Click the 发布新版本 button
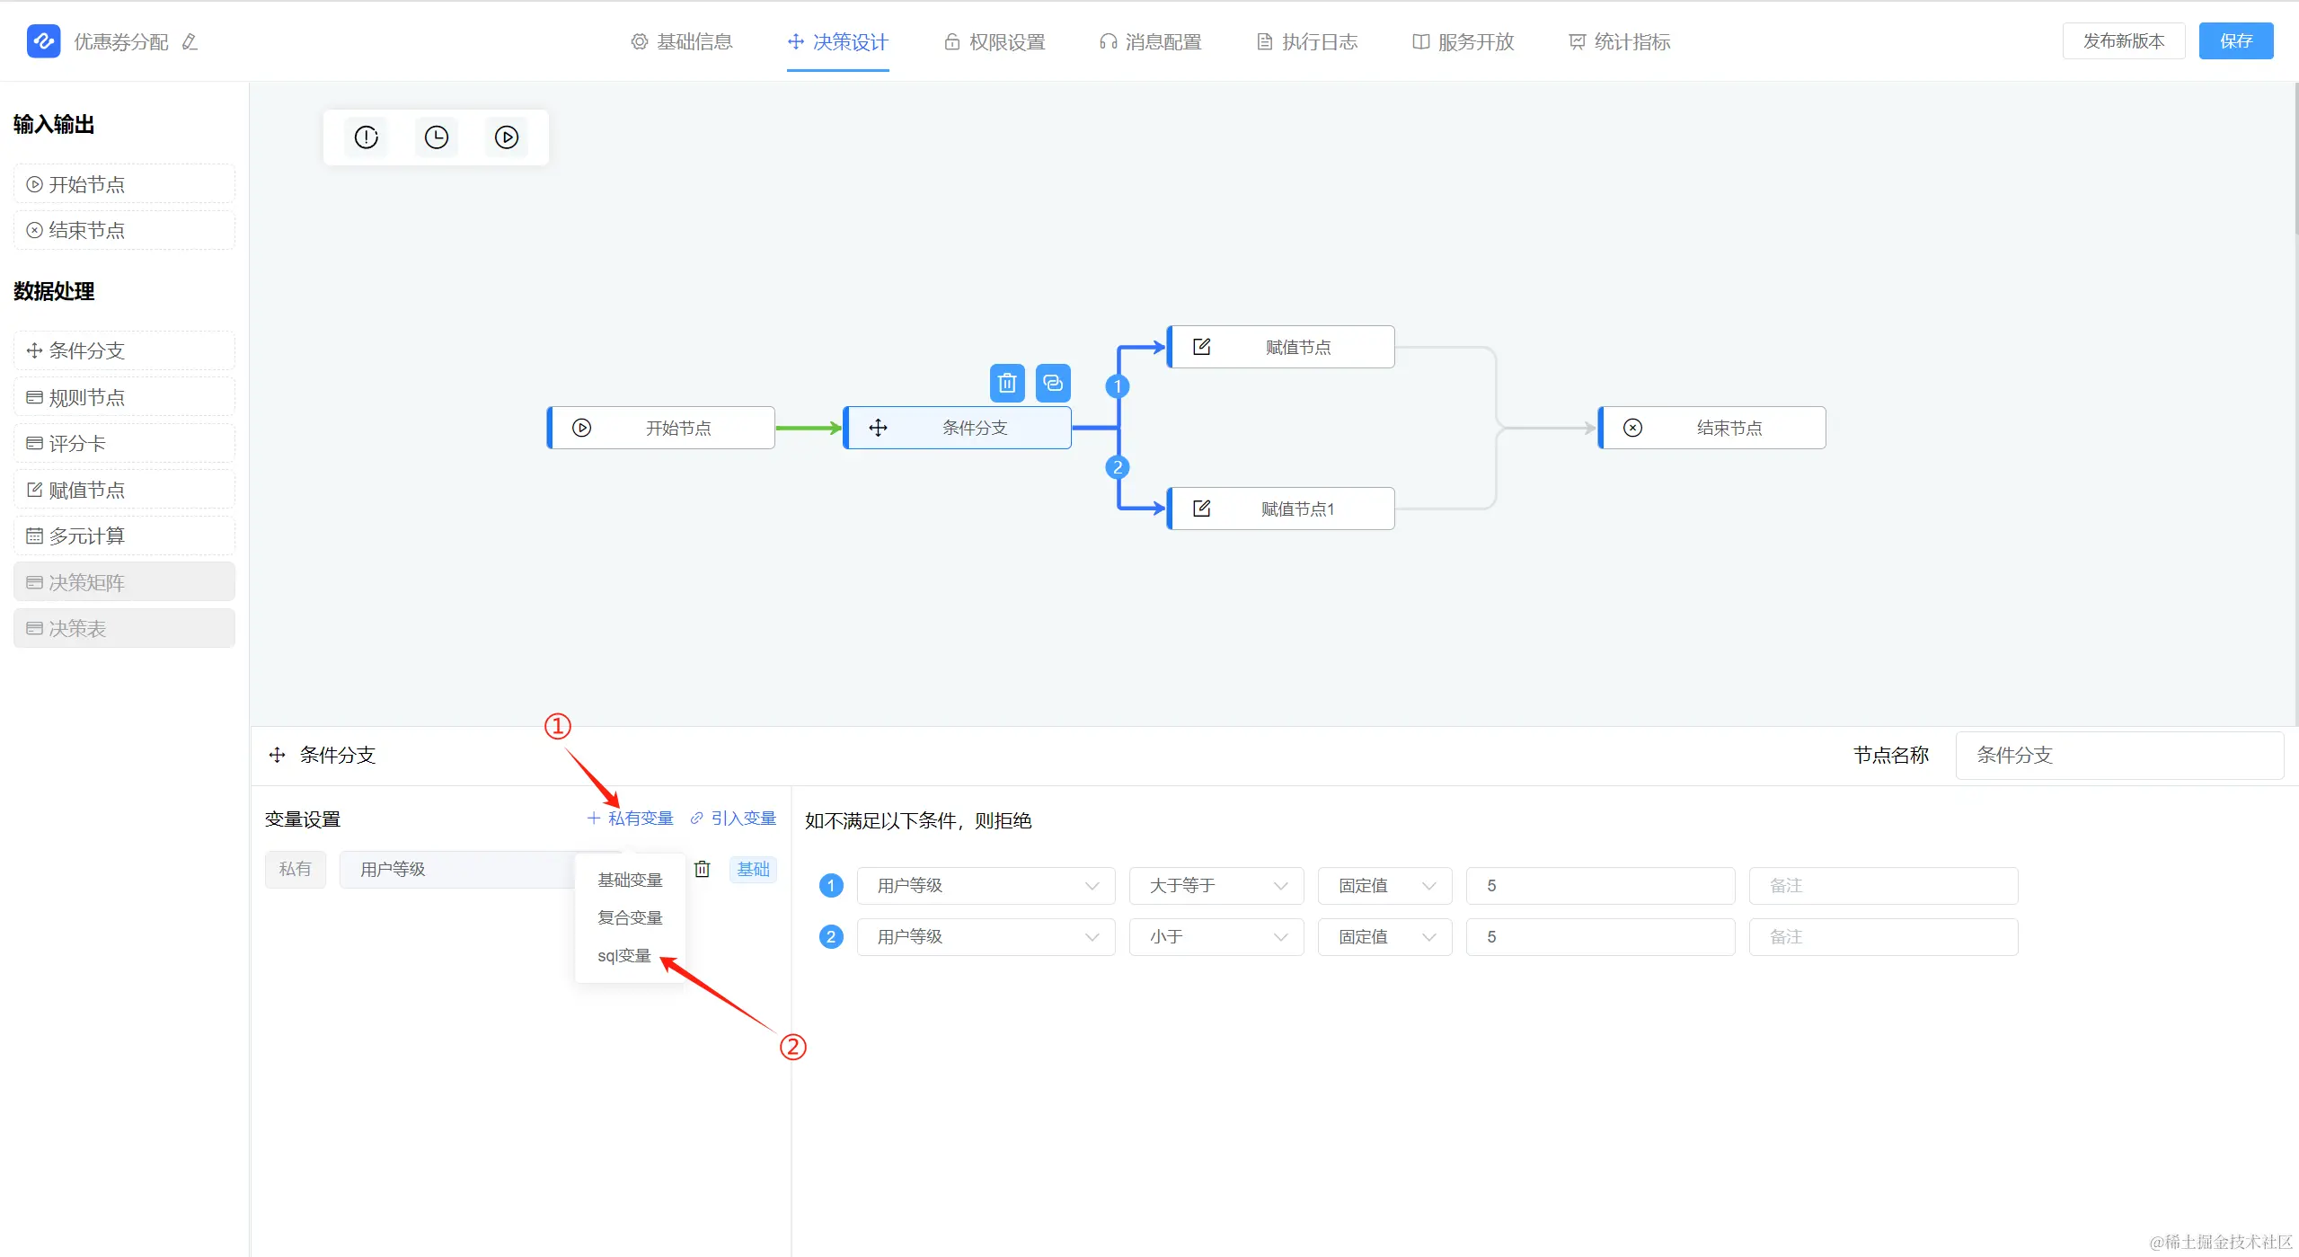 coord(2124,41)
